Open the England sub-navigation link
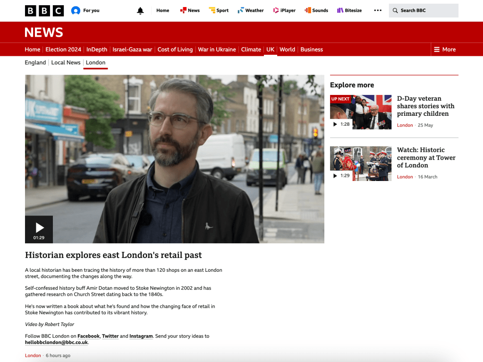Viewport: 483px width, 362px height. click(x=35, y=62)
